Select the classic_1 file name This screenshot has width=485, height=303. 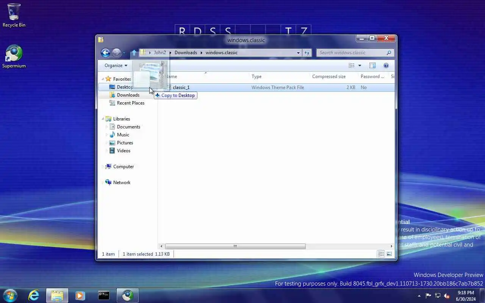tap(181, 87)
